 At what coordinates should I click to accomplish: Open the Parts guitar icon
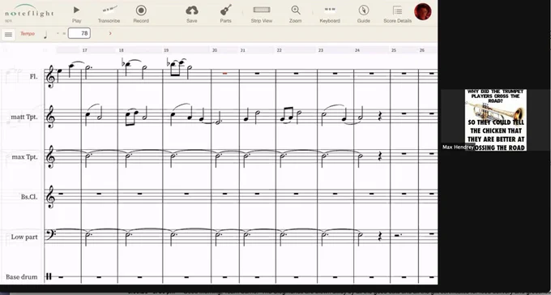point(225,14)
